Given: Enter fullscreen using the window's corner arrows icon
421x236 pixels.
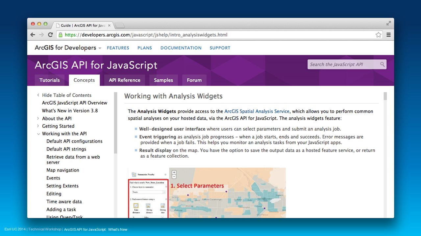Looking at the screenshot, I should (x=388, y=23).
